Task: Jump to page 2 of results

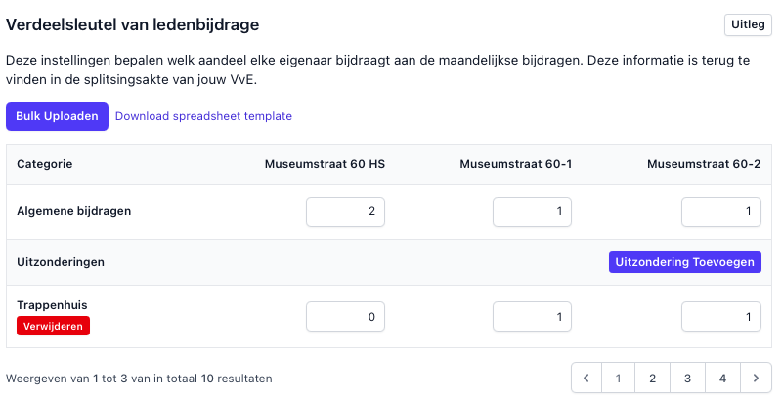Action: click(652, 378)
